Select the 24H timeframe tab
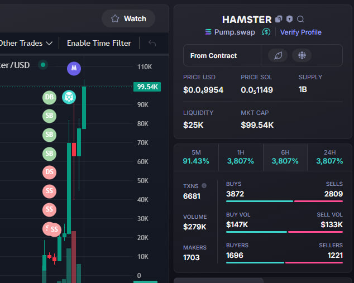The height and width of the screenshot is (283, 354). pyautogui.click(x=329, y=157)
